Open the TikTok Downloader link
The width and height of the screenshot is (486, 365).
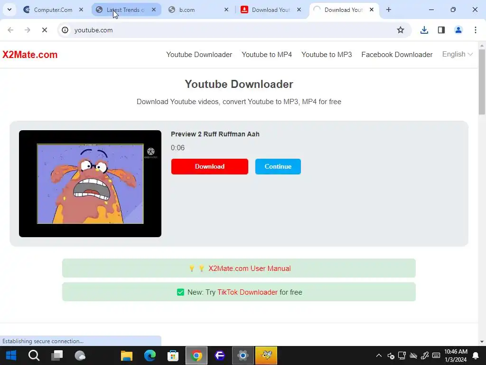pos(247,292)
